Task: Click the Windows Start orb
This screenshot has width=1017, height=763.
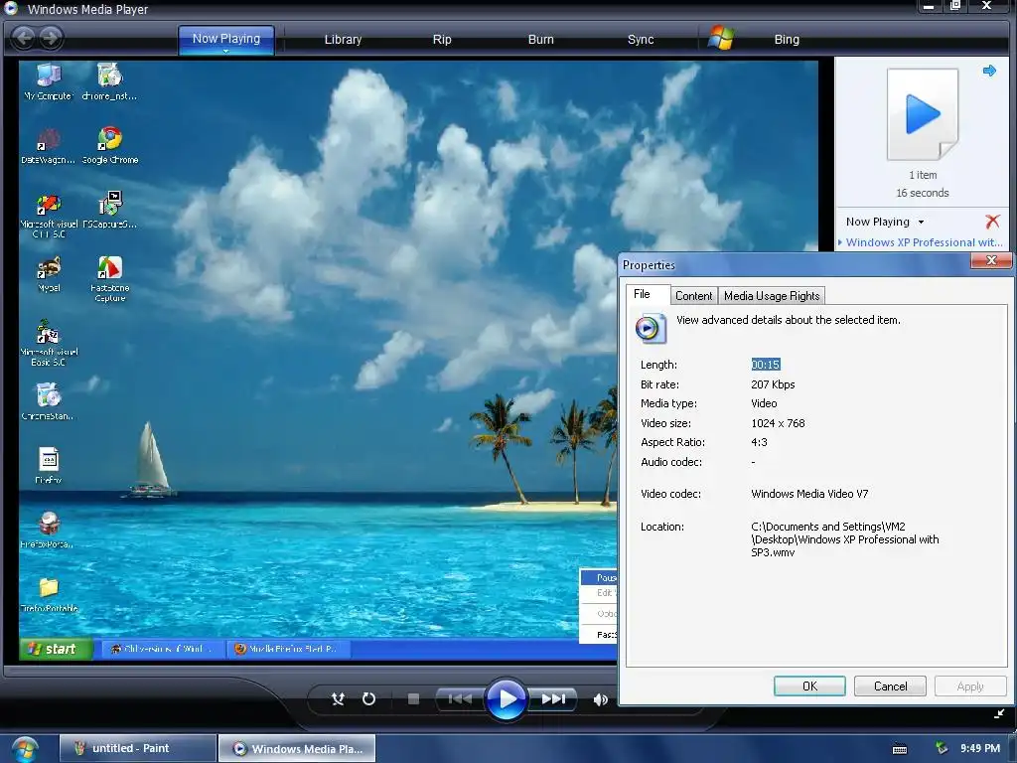Action: click(25, 750)
